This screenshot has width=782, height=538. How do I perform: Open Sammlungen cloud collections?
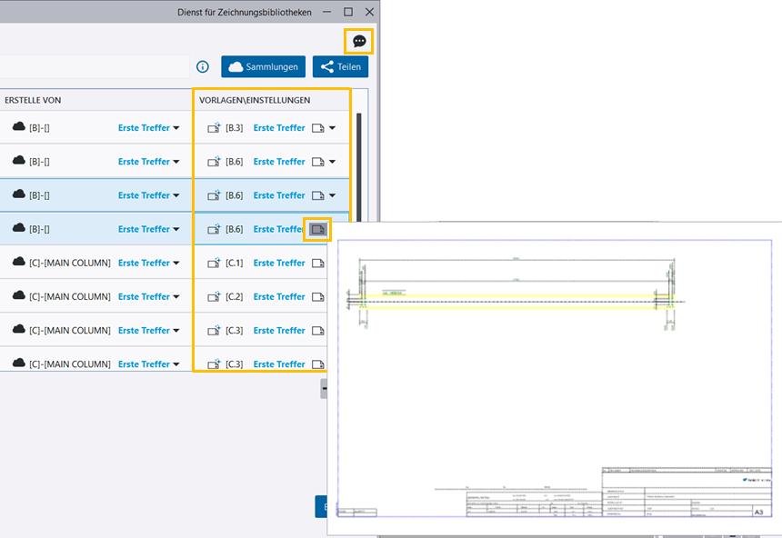pos(263,66)
